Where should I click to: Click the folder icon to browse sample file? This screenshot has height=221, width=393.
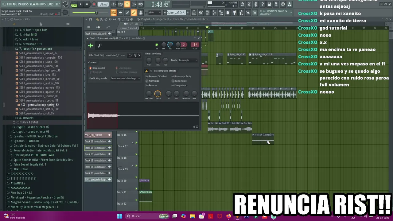tap(130, 55)
